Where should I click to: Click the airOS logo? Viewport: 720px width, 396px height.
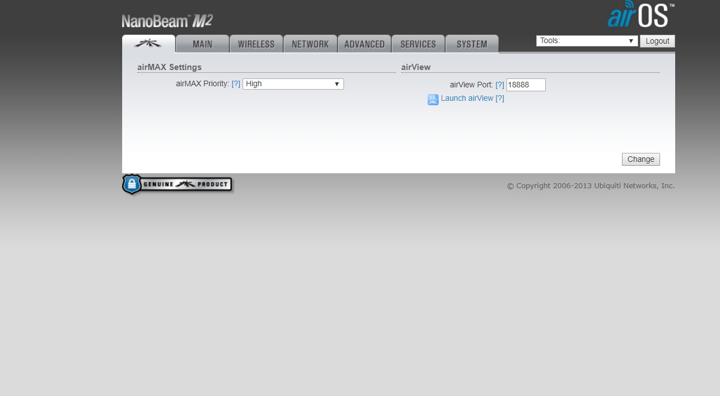click(x=641, y=15)
